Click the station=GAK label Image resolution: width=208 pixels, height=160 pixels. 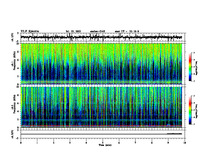coord(98,31)
